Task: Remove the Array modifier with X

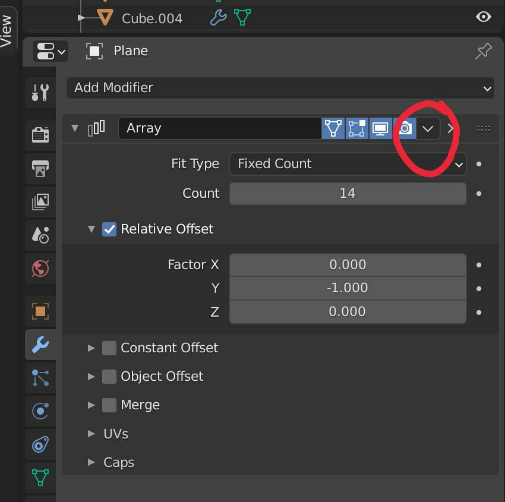Action: (450, 128)
